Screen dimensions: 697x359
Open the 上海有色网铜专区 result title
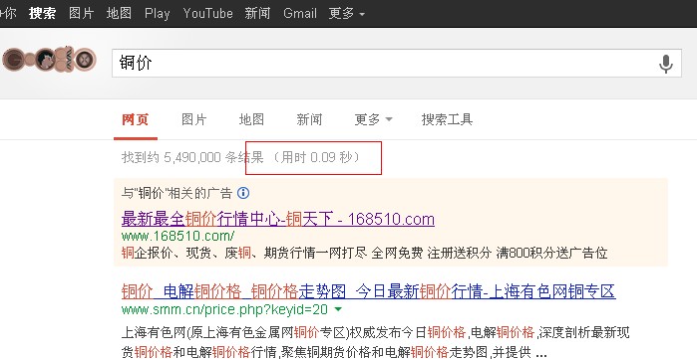pos(369,291)
